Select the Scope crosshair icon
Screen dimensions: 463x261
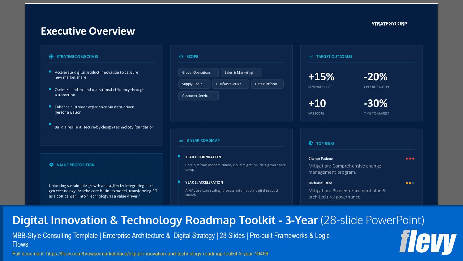coord(181,56)
